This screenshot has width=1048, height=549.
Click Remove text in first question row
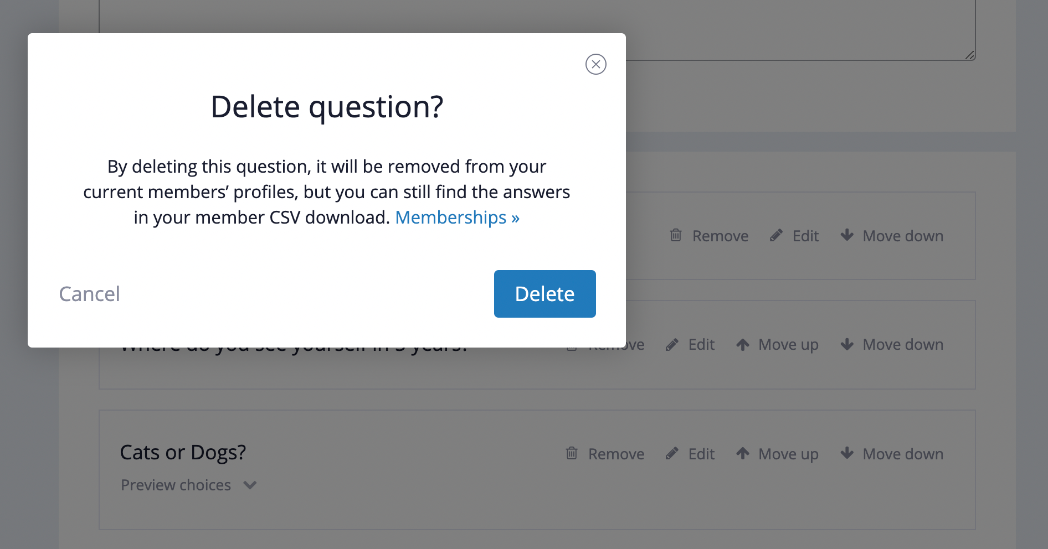click(720, 236)
